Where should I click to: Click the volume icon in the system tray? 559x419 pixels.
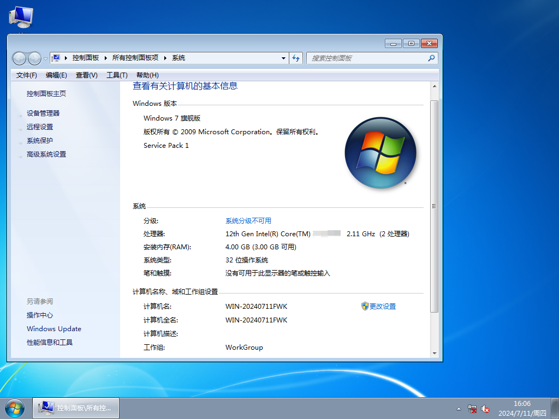486,408
